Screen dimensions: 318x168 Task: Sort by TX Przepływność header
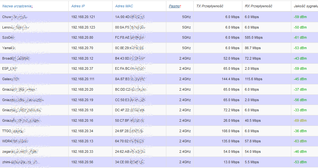tap(210, 6)
